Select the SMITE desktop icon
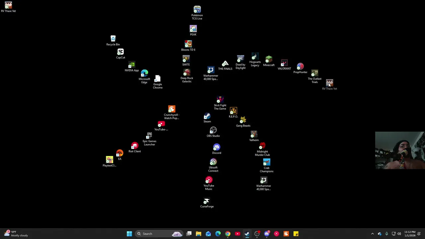 click(x=186, y=61)
